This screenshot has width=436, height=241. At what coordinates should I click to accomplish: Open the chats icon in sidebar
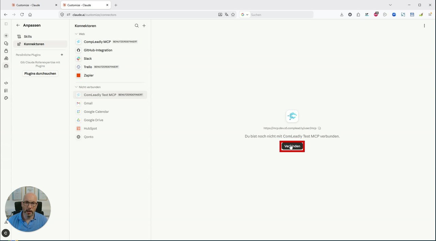[x=6, y=43]
